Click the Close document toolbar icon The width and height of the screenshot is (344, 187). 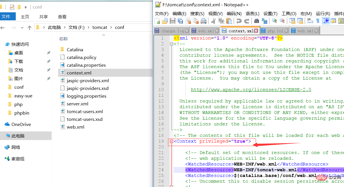point(188,21)
